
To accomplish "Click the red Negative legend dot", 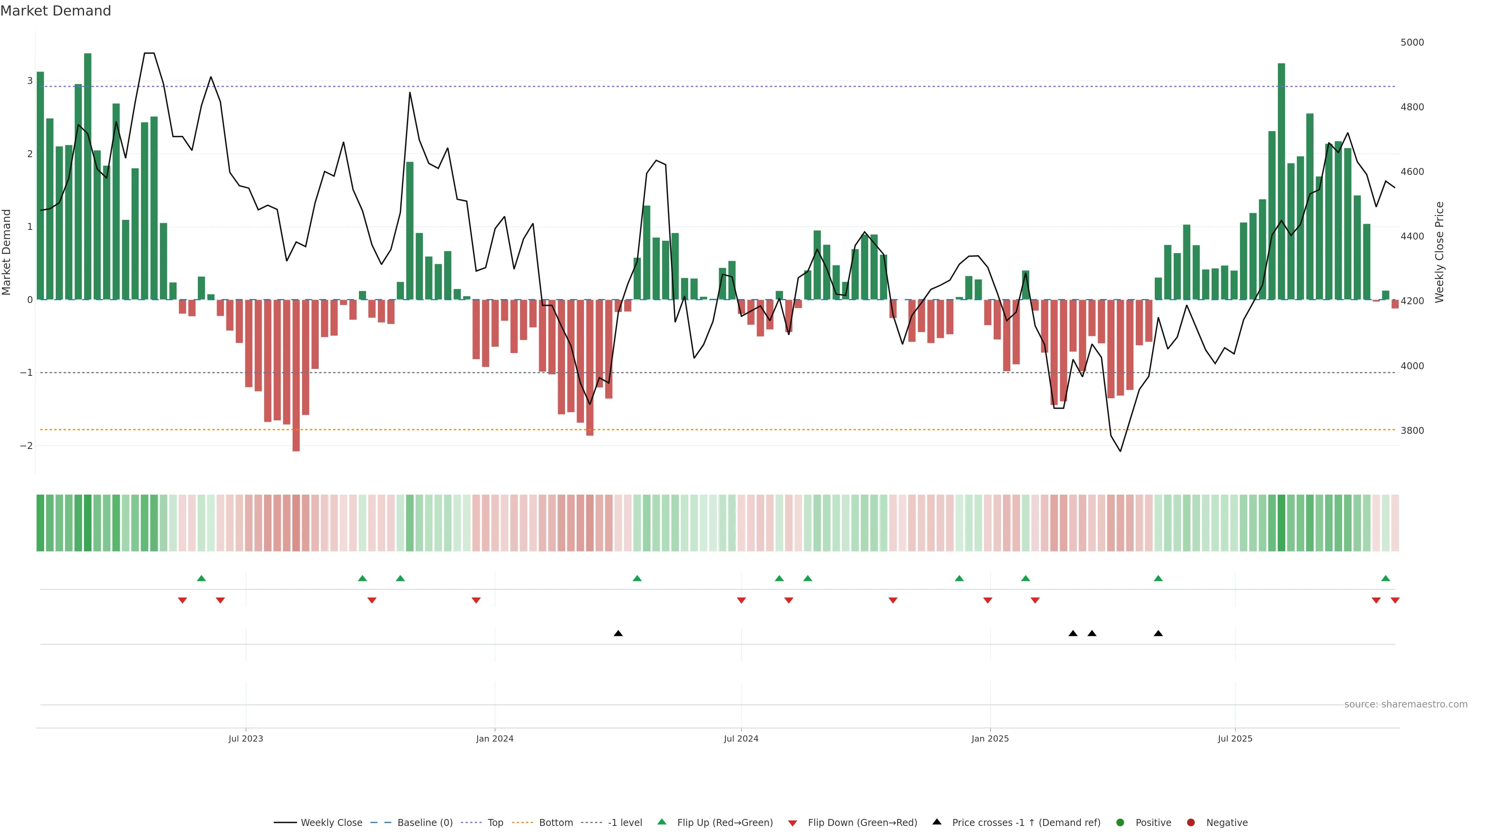I will [x=1191, y=822].
